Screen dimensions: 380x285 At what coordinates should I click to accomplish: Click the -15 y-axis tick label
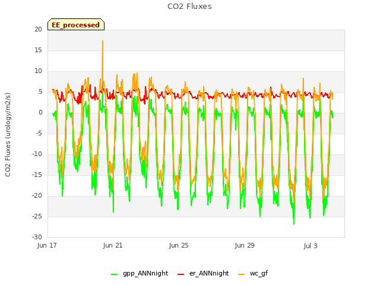pos(37,175)
